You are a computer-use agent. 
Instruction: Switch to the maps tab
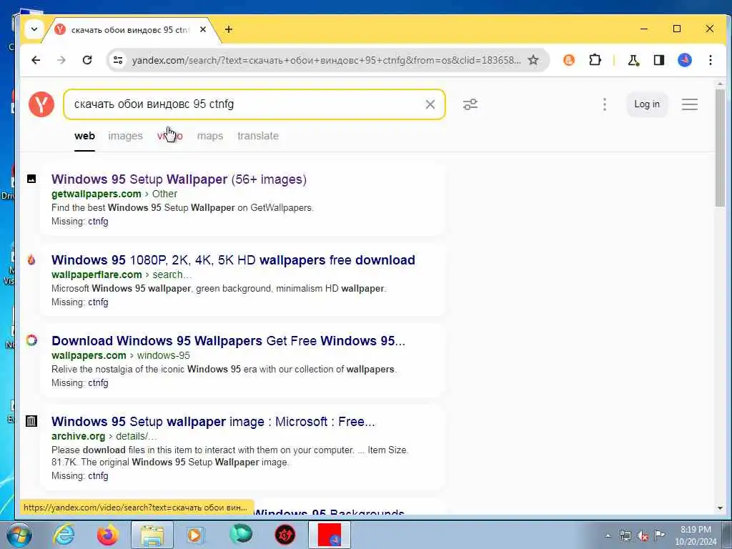click(210, 136)
